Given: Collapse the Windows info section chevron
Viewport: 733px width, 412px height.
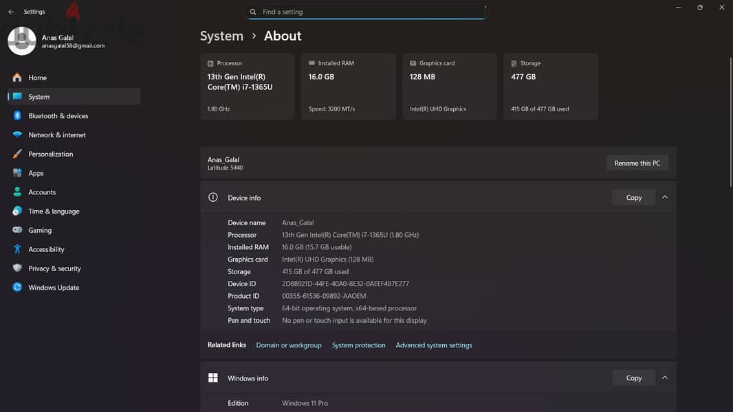Looking at the screenshot, I should pos(665,378).
